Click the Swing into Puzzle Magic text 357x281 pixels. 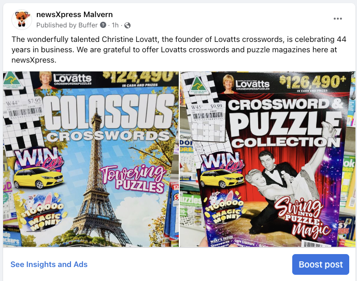(x=302, y=216)
